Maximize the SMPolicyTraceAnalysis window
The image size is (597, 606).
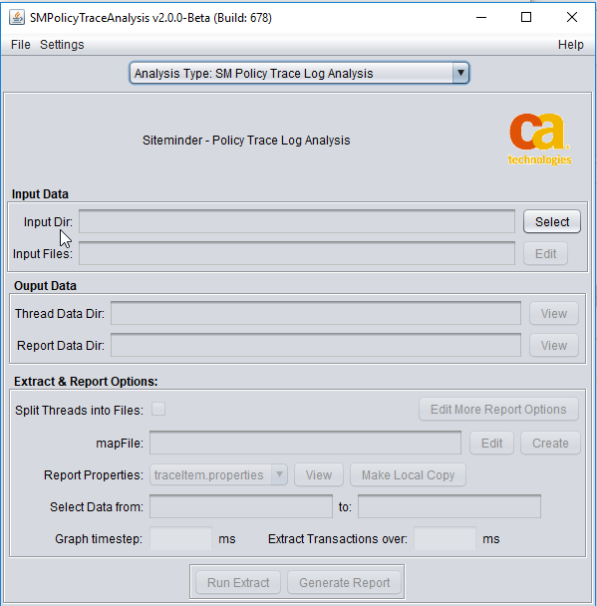coord(526,17)
